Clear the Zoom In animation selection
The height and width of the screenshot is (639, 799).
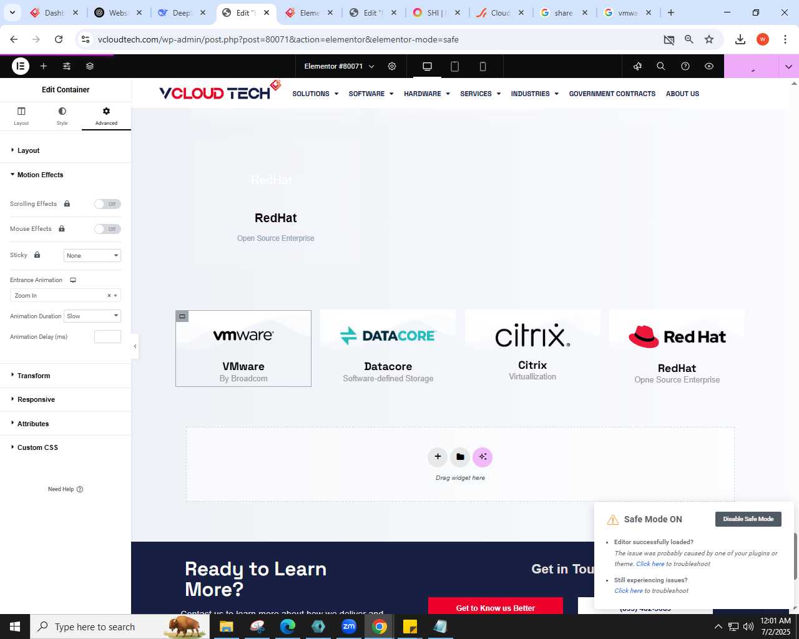tap(109, 296)
